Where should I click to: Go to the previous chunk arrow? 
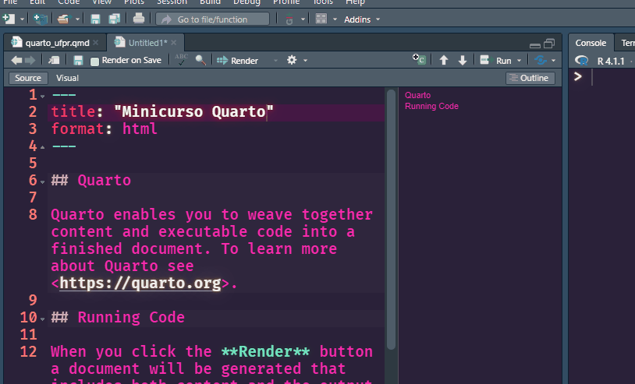(x=444, y=60)
